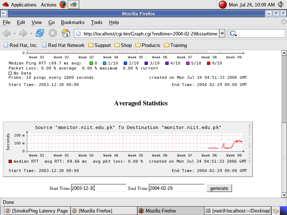
Task: Click the Back arrow navigation button
Action: (6, 33)
